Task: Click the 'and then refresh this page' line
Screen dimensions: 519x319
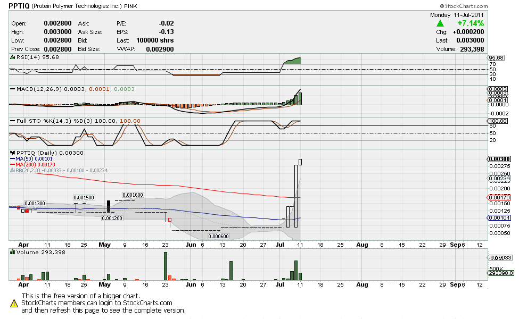Action: [104, 310]
